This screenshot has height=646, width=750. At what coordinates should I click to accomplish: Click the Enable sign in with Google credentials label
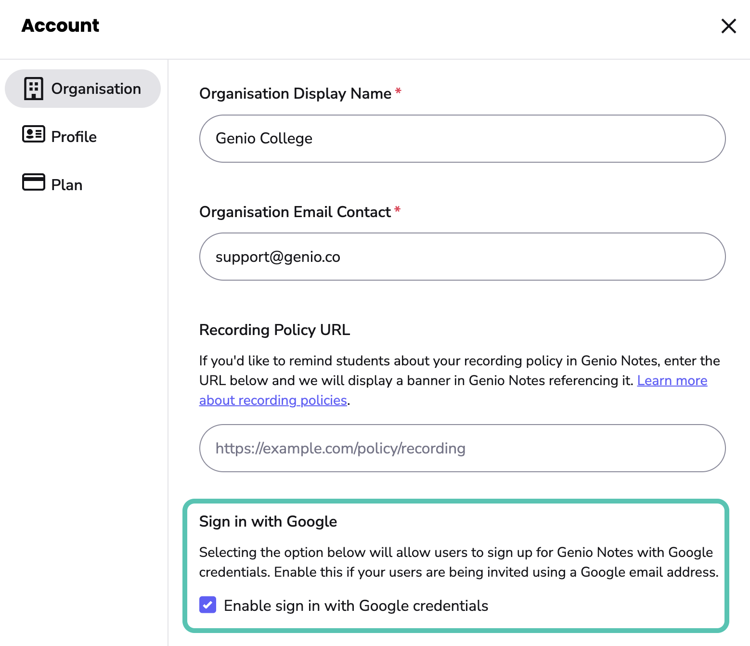click(x=356, y=606)
